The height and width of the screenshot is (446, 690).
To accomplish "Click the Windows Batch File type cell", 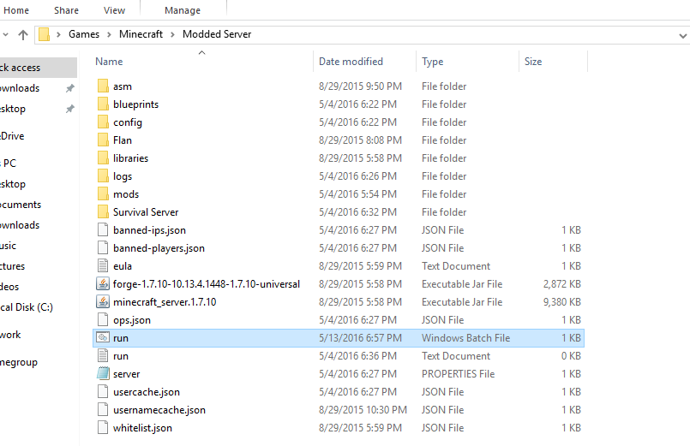I will point(465,338).
